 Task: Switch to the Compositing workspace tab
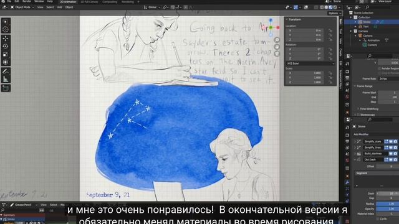point(110,2)
